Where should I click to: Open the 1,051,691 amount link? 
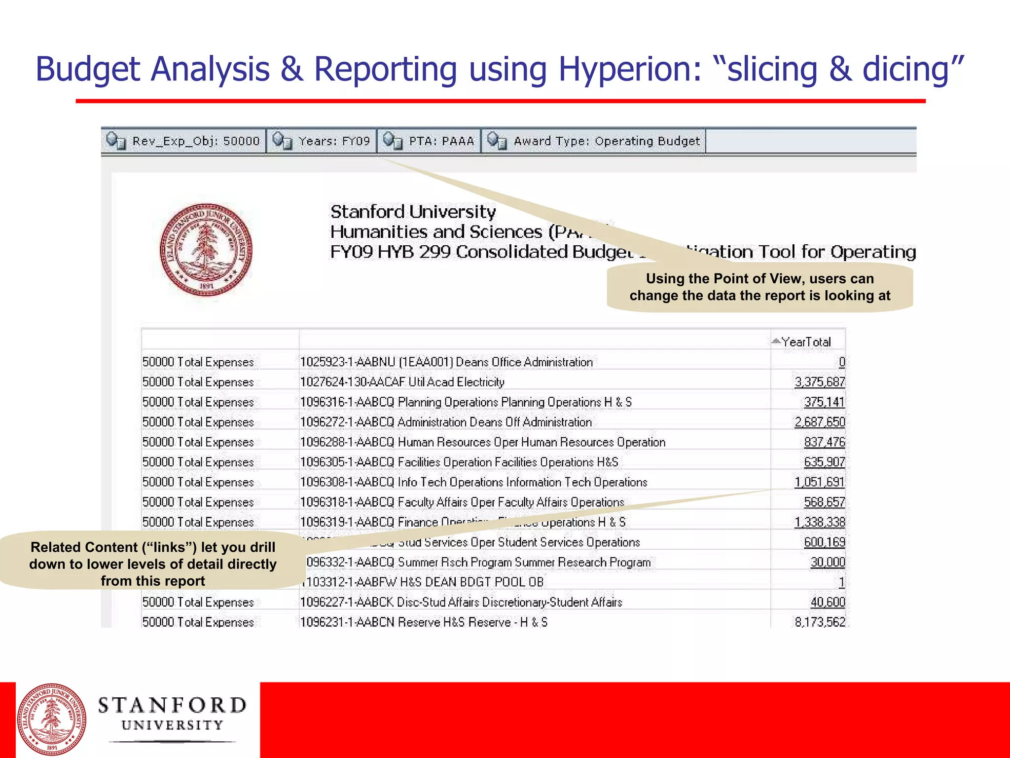(820, 482)
